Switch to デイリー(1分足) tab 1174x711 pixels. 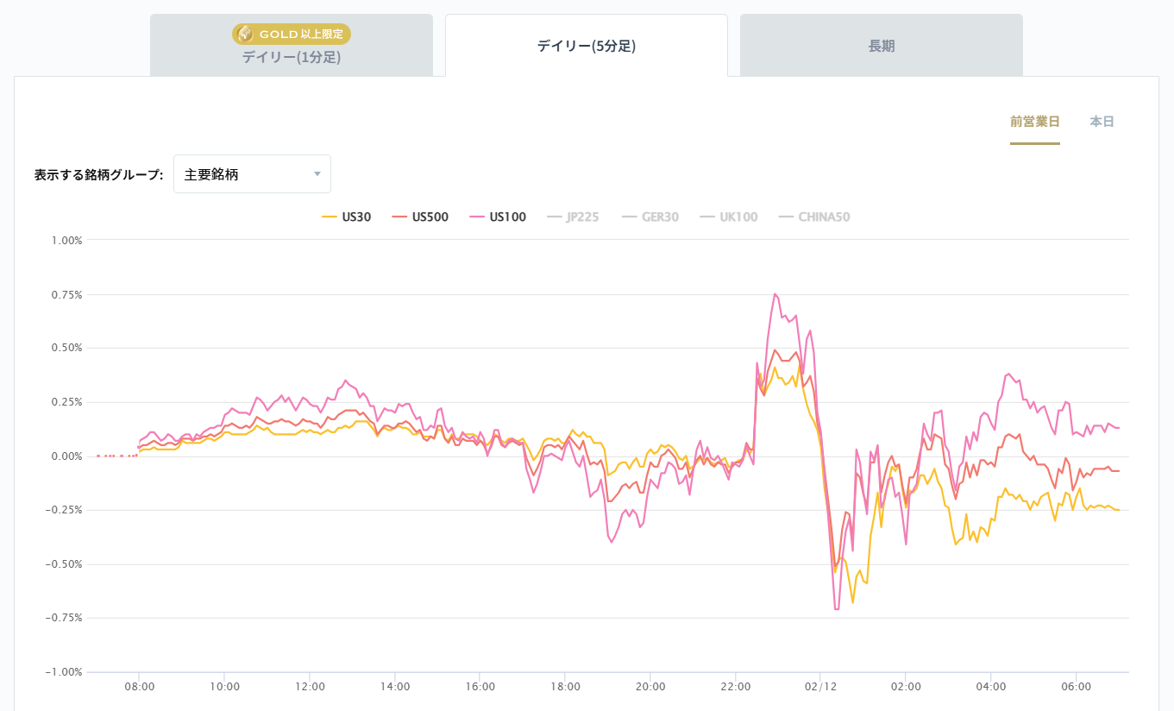click(291, 58)
